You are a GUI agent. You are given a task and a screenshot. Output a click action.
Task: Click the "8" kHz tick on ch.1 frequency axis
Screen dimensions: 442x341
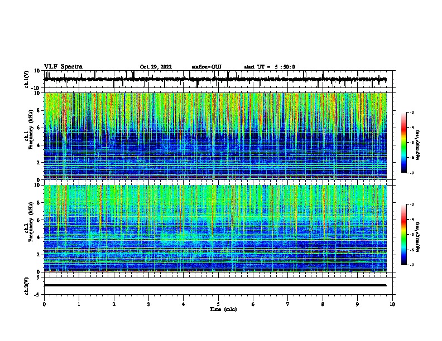[39, 110]
